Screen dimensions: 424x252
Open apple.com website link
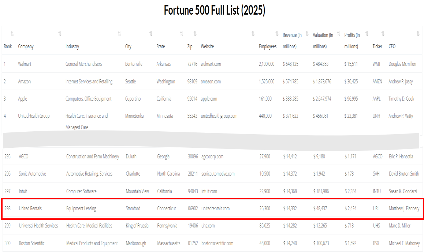point(209,99)
